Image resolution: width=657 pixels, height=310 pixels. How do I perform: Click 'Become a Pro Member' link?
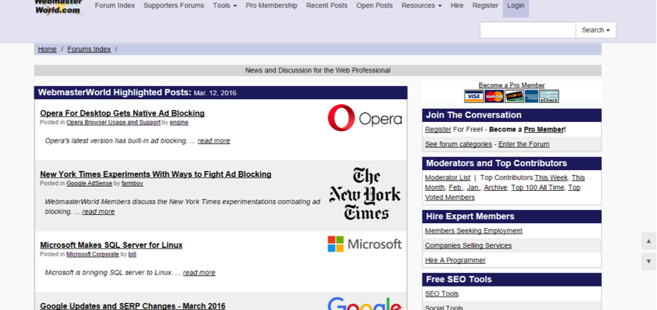click(x=512, y=85)
